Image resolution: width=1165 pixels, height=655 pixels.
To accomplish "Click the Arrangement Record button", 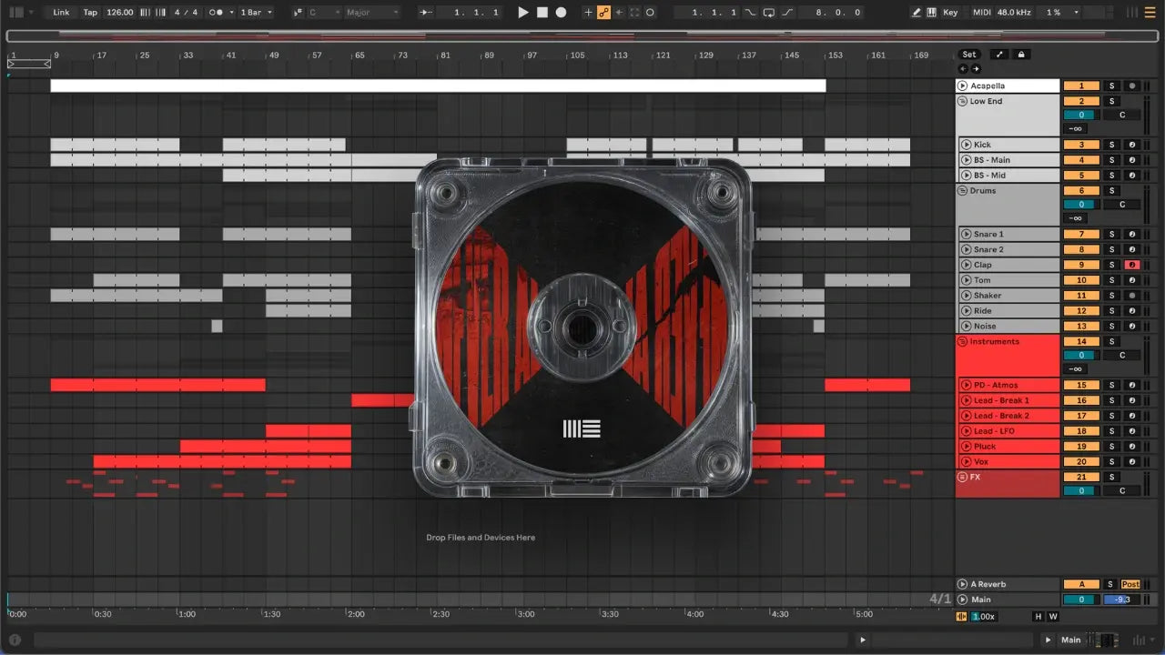I will point(562,13).
